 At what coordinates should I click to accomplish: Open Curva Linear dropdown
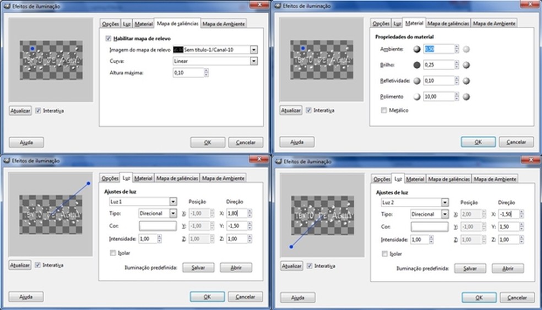(x=254, y=61)
